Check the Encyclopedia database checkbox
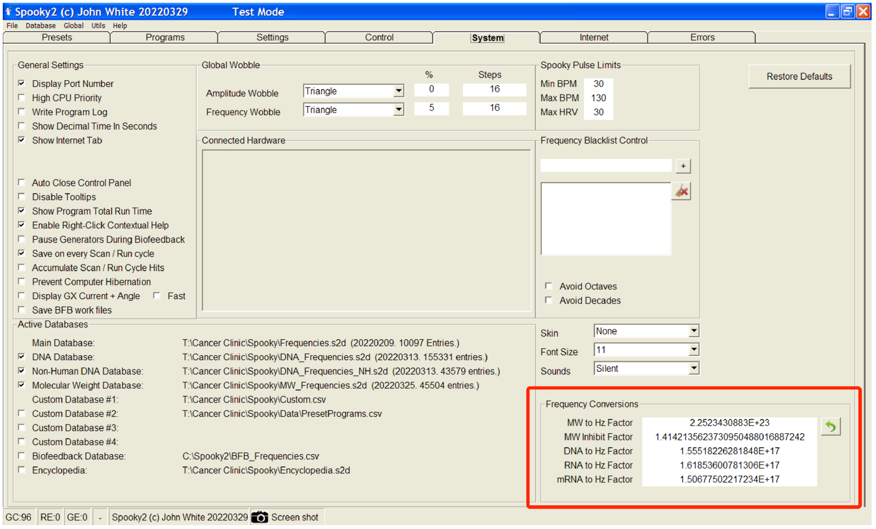 point(21,470)
